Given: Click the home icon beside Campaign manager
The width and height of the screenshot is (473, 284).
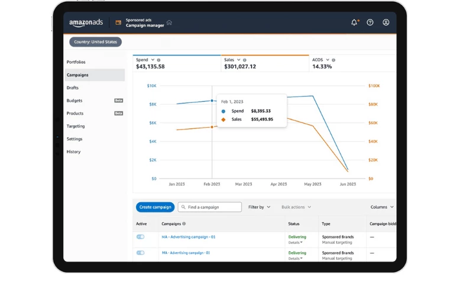Looking at the screenshot, I should 170,23.
